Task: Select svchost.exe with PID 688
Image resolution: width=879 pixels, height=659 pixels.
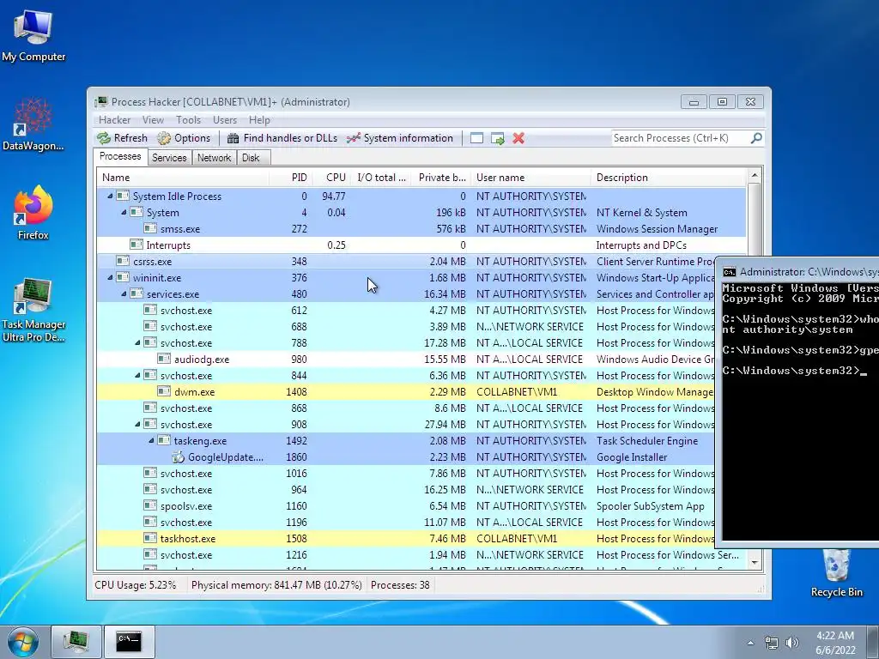Action: click(421, 327)
